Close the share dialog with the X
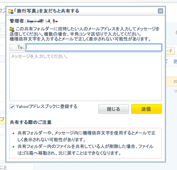 click(x=160, y=11)
